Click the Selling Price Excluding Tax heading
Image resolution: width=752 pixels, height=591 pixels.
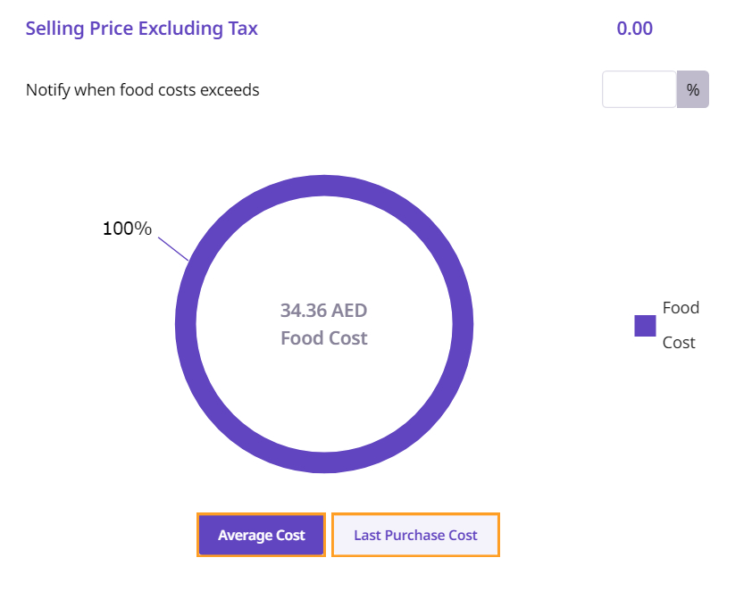point(141,29)
